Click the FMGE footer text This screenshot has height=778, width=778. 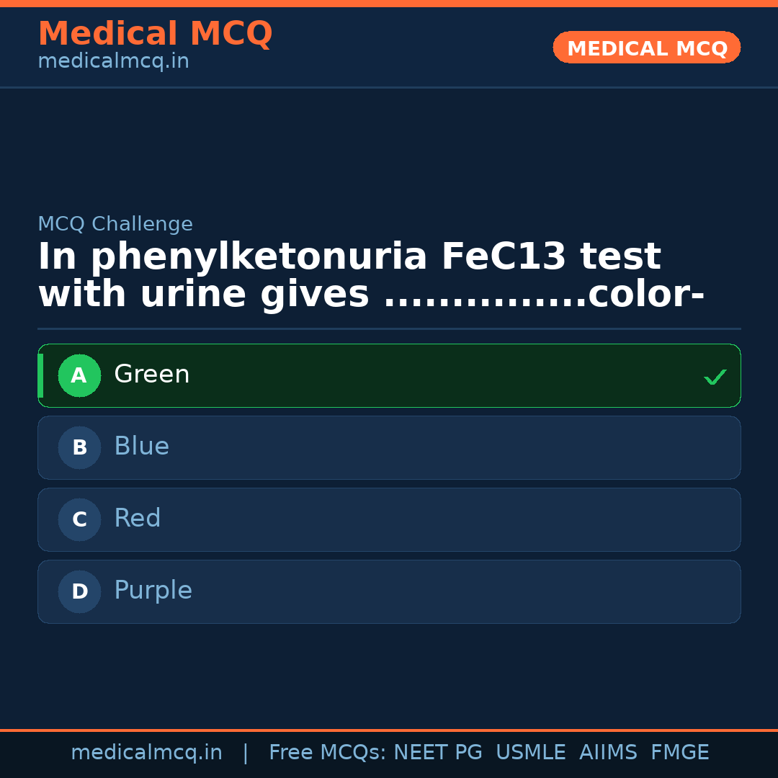[679, 753]
